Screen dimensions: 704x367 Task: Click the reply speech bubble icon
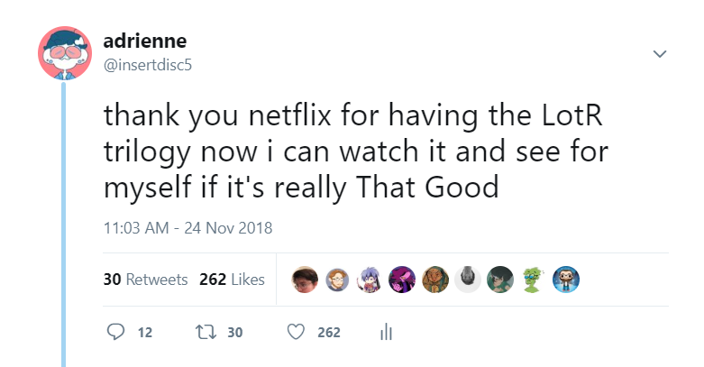point(116,332)
